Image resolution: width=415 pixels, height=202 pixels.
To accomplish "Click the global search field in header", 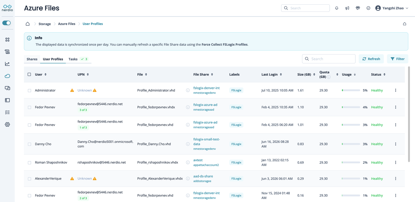I will 306,8.
